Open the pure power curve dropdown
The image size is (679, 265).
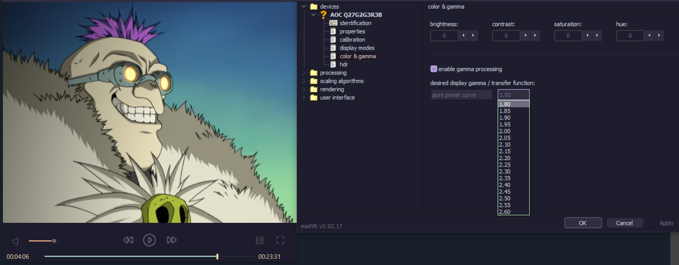click(x=462, y=95)
